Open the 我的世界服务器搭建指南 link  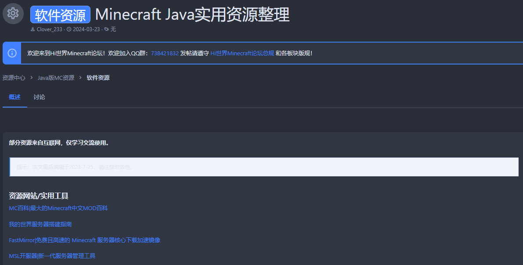click(x=40, y=224)
